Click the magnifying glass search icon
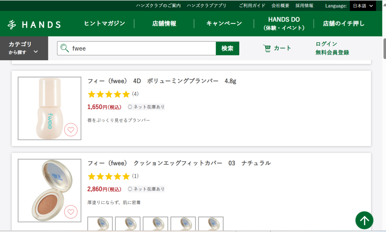This screenshot has width=386, height=232. coord(65,48)
